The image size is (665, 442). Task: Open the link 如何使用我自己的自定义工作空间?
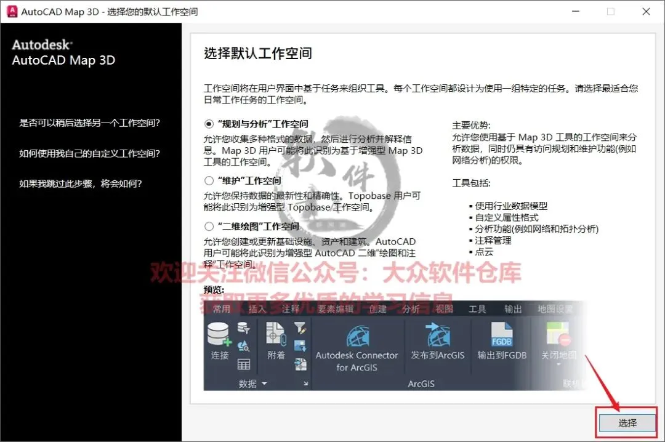click(x=89, y=153)
